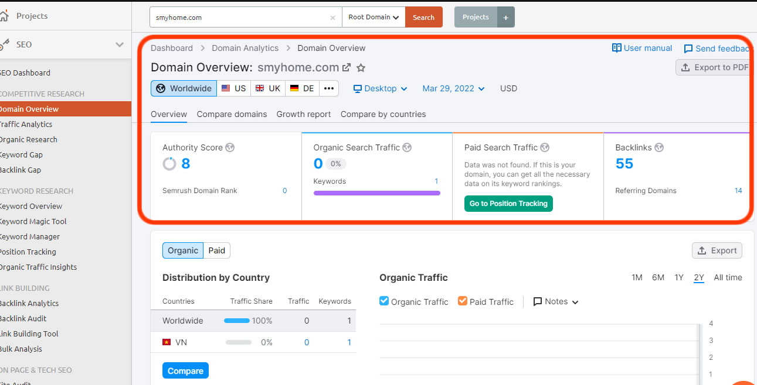Click the globe info icon next to Authority Score

click(x=230, y=147)
